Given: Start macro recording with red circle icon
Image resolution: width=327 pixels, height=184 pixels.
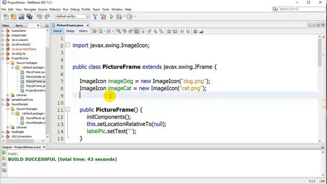Looking at the screenshot, I should pyautogui.click(x=182, y=31).
